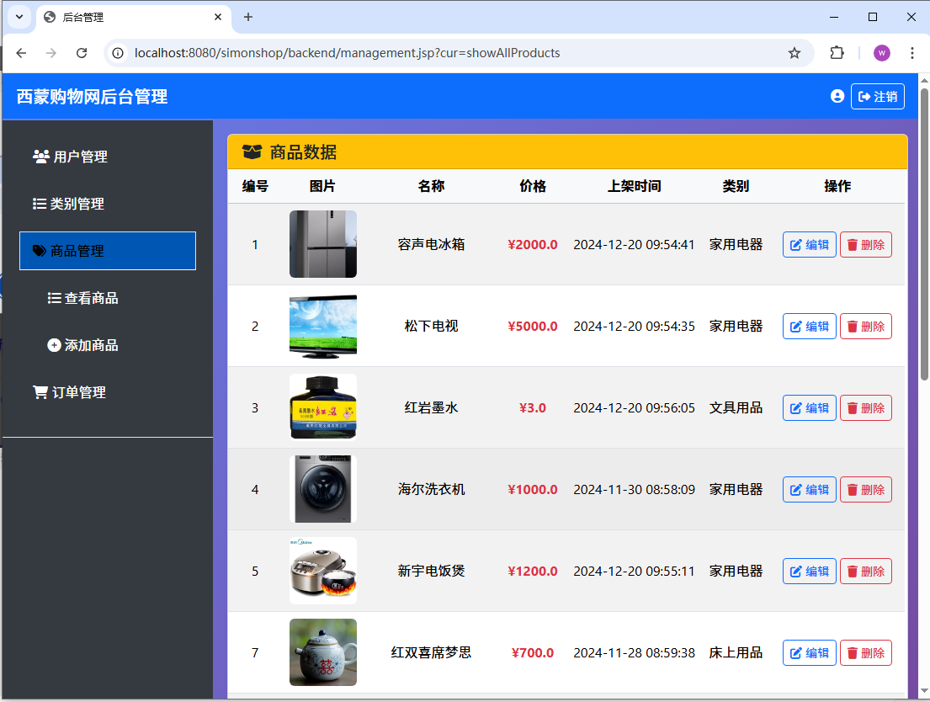Delete the 新宇电饭煲 product
Viewport: 930px width, 702px height.
(x=866, y=571)
